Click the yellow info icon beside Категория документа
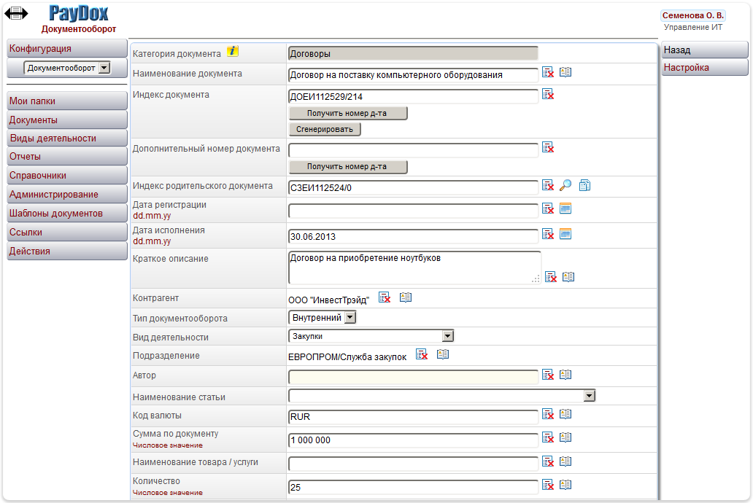The height and width of the screenshot is (503, 753). 233,52
